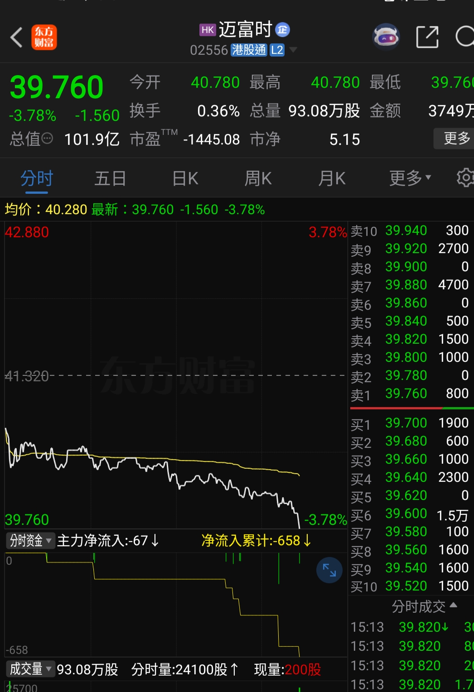
Task: Tap the net inflow chart area
Action: tap(176, 605)
